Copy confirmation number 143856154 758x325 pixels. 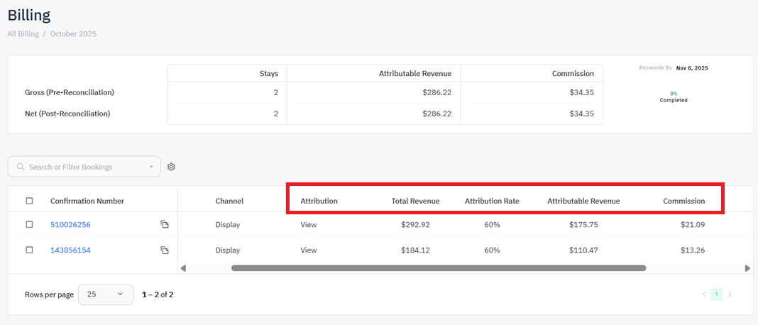[165, 250]
